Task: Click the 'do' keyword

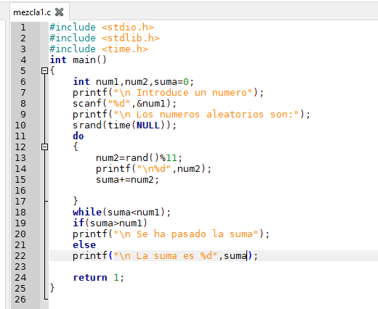Action: [x=79, y=136]
